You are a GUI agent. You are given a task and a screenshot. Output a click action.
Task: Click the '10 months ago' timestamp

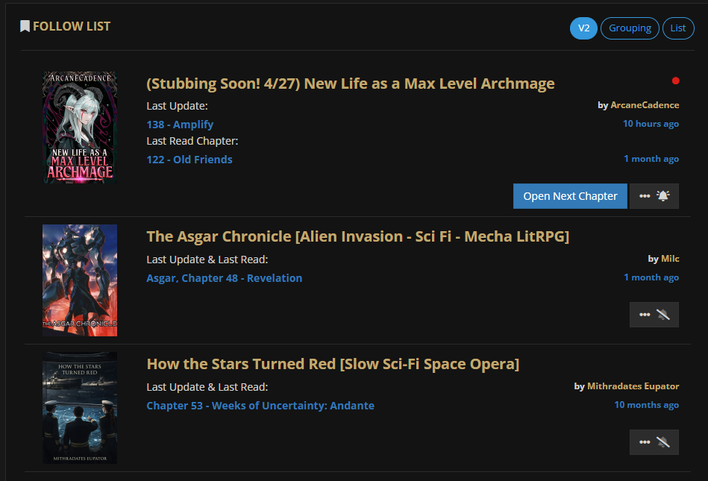pos(647,405)
